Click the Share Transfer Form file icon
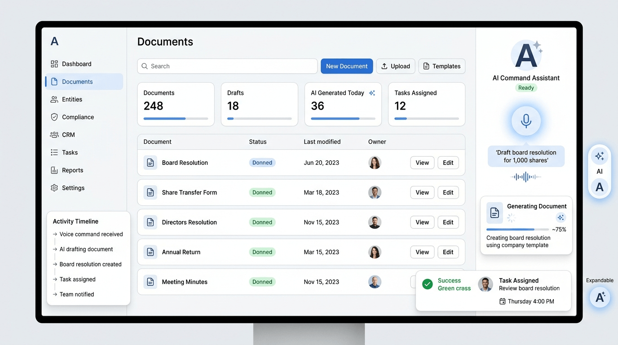618x345 pixels. (x=150, y=192)
